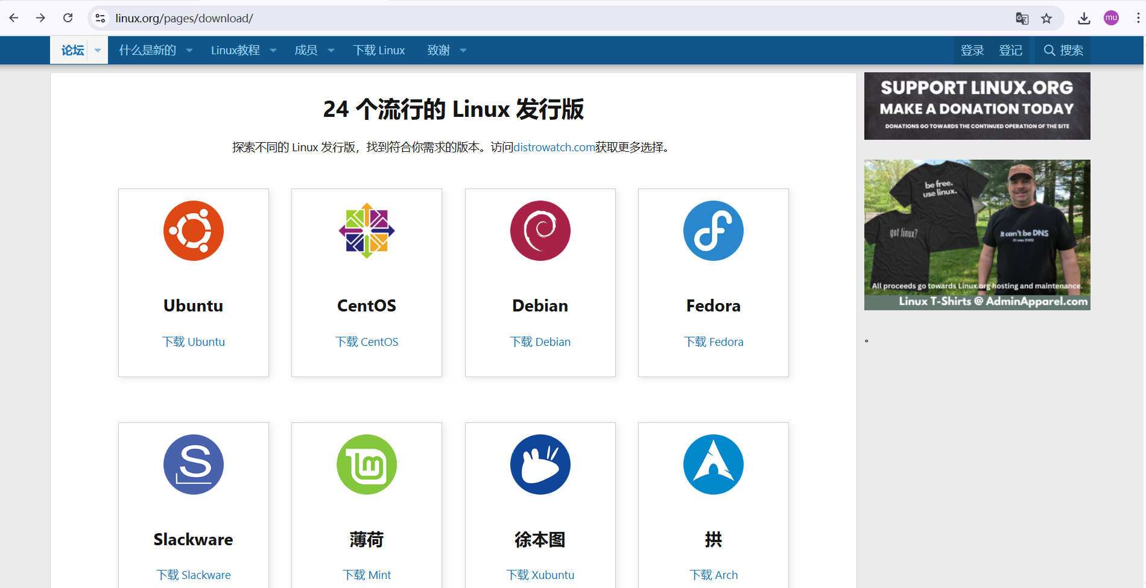This screenshot has height=588, width=1146.
Task: Click the Fedora card title
Action: point(714,305)
